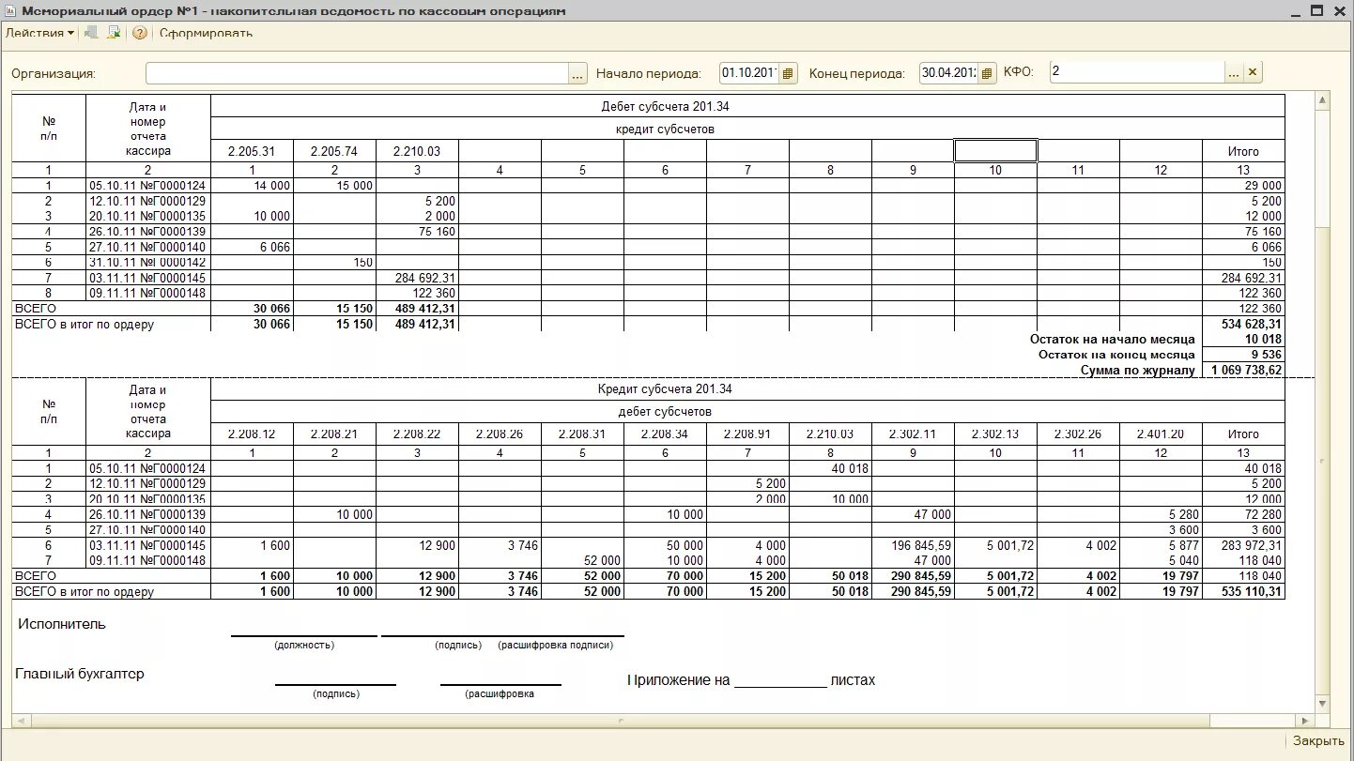Click Остаток на конец месяца value 9 536
The height and width of the screenshot is (761, 1354).
click(1268, 355)
